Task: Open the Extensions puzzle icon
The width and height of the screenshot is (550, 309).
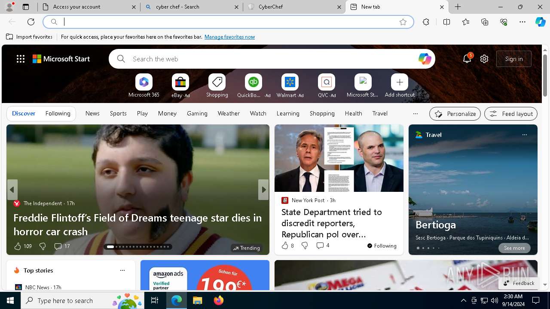Action: [426, 22]
